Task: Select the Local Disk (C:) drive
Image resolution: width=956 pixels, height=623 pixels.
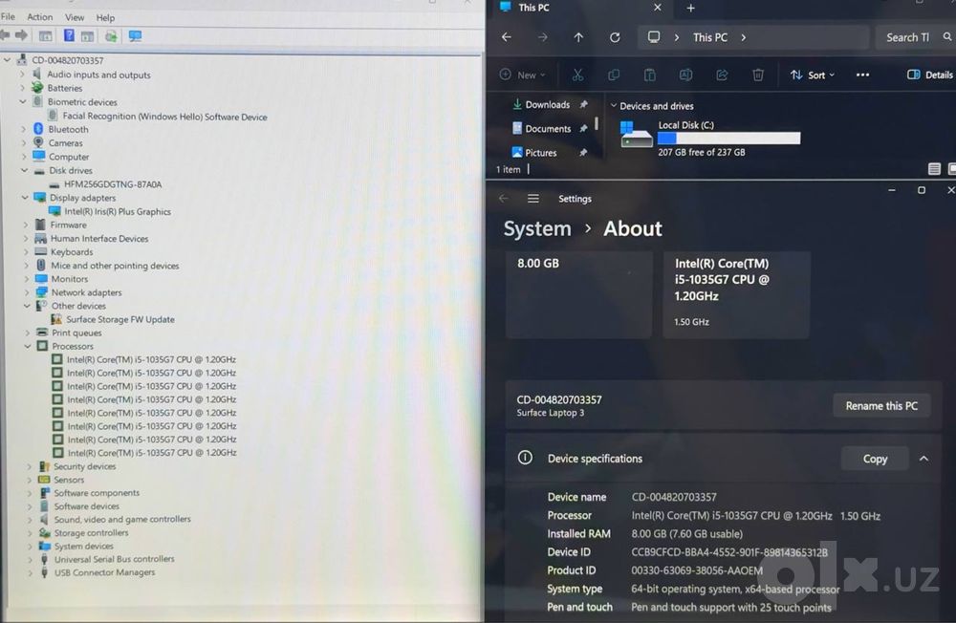Action: [x=709, y=139]
